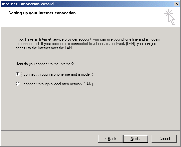
Task: Click the 'Internet' word in the dialog title
Action: pos(9,4)
